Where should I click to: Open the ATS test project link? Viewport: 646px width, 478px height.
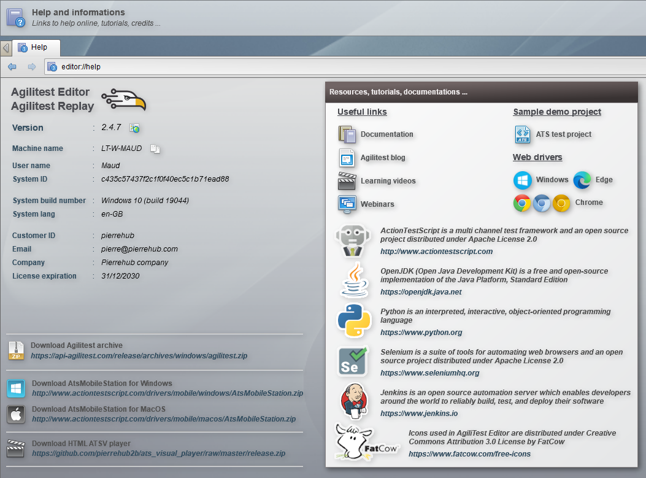tap(563, 134)
